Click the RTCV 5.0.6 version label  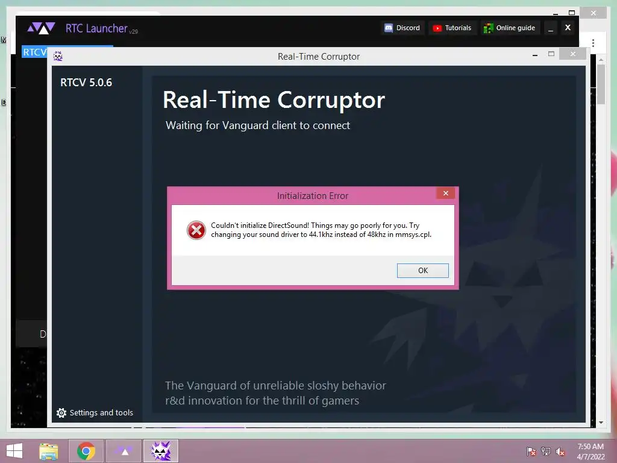[x=86, y=83]
